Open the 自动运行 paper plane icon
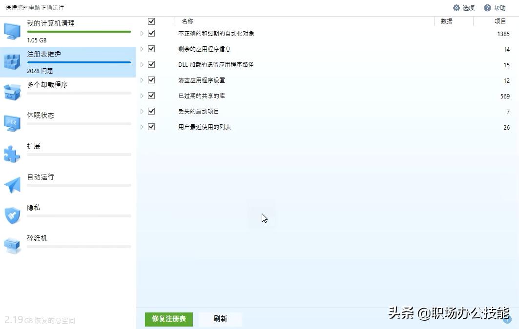Viewport: 519px width, 329px height. click(x=12, y=184)
